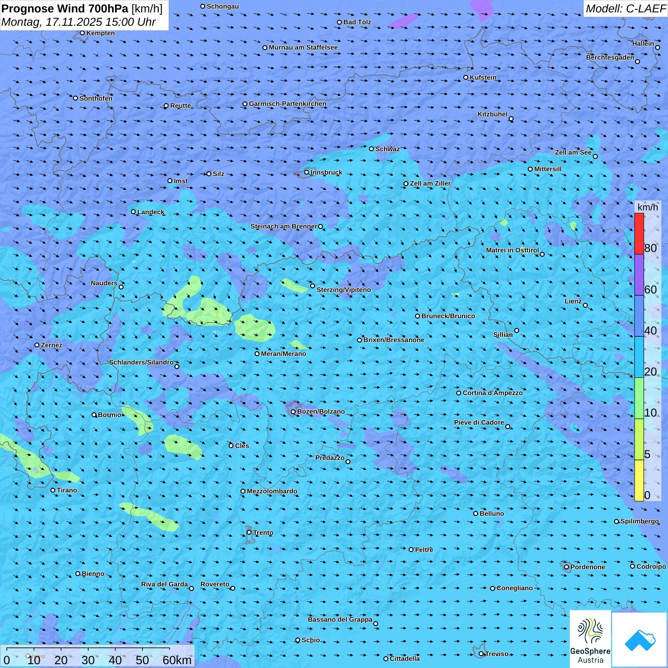Click the green 10 km/h legend color
The image size is (668, 668).
(639, 398)
